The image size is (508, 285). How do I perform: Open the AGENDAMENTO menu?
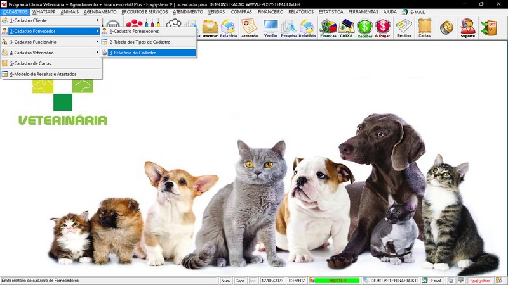pos(100,12)
